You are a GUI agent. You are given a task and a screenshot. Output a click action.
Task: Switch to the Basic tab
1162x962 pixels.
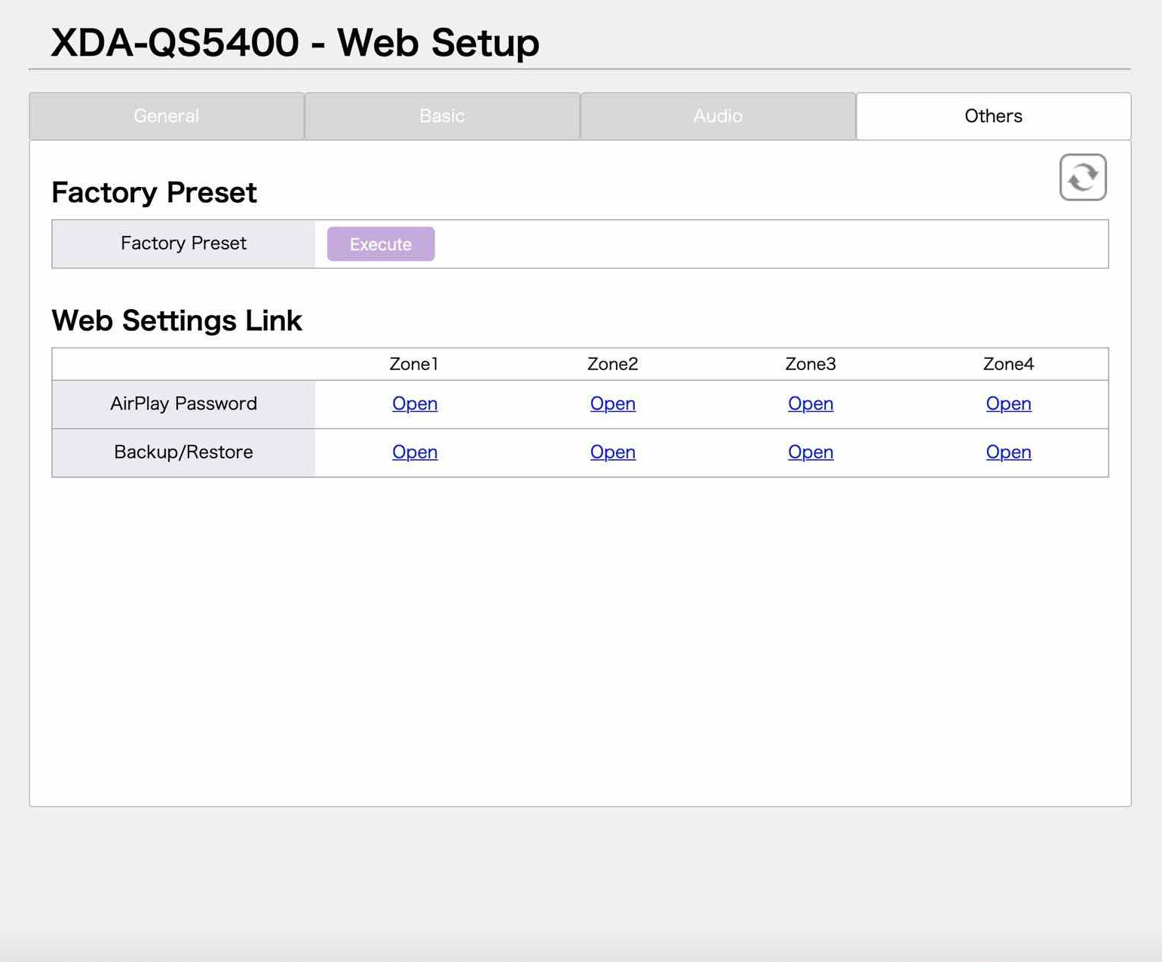click(x=442, y=116)
